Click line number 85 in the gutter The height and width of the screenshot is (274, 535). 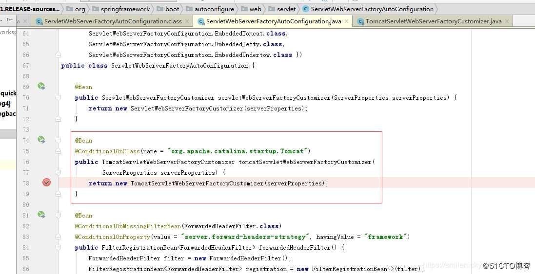click(x=26, y=258)
